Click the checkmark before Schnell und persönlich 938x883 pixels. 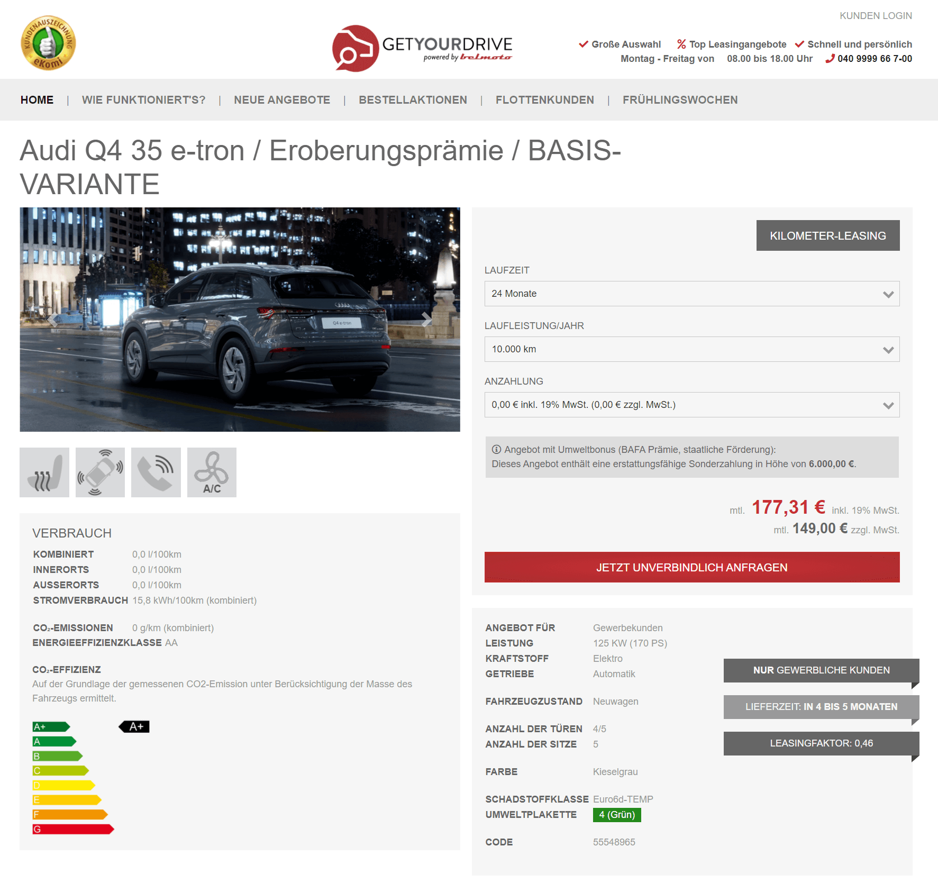pos(799,44)
